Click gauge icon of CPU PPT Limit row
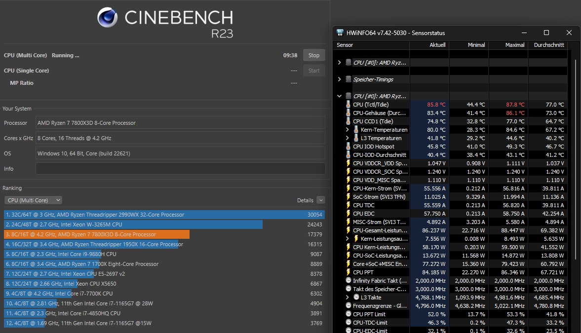The image size is (581, 333). point(349,314)
